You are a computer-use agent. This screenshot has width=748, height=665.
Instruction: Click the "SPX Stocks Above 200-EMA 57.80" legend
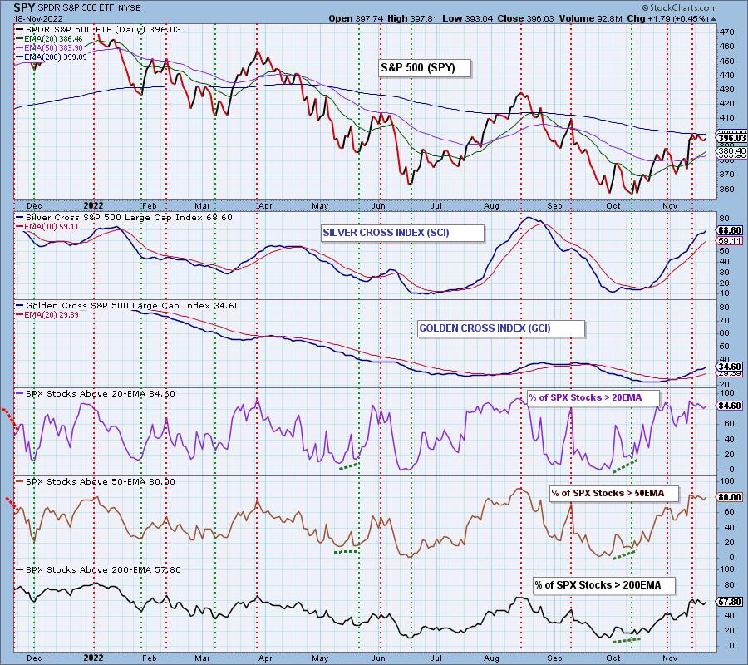(99, 570)
